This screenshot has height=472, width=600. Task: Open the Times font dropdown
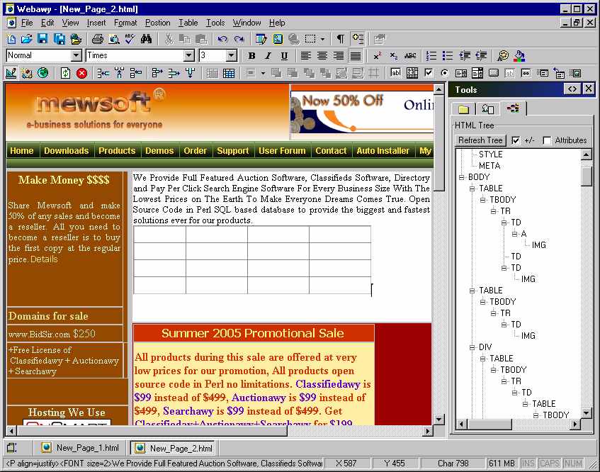(189, 55)
